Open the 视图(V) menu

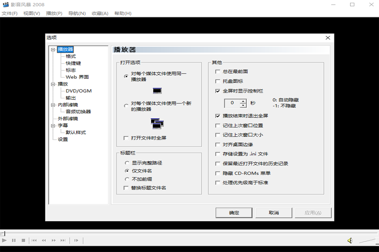coord(32,13)
